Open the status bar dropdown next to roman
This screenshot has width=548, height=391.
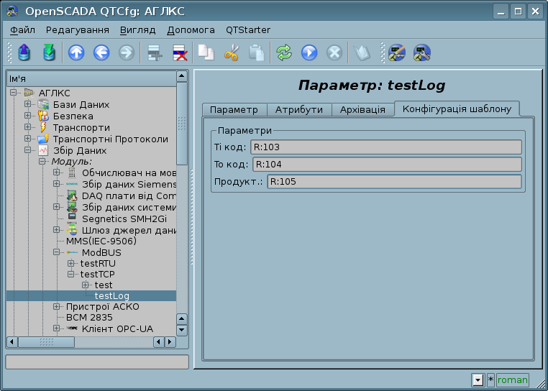tap(478, 380)
